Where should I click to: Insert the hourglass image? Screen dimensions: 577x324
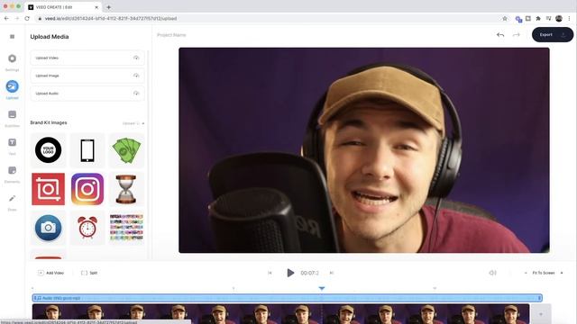(x=126, y=189)
